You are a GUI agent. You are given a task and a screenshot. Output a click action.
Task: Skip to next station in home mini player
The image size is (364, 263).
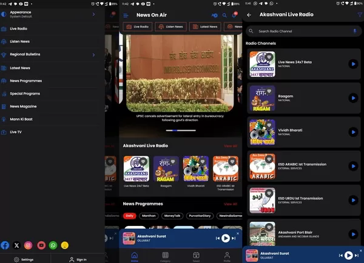234,238
